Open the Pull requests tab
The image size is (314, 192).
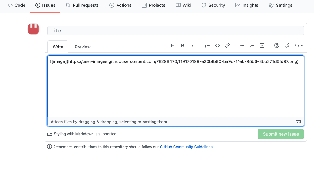pyautogui.click(x=82, y=5)
